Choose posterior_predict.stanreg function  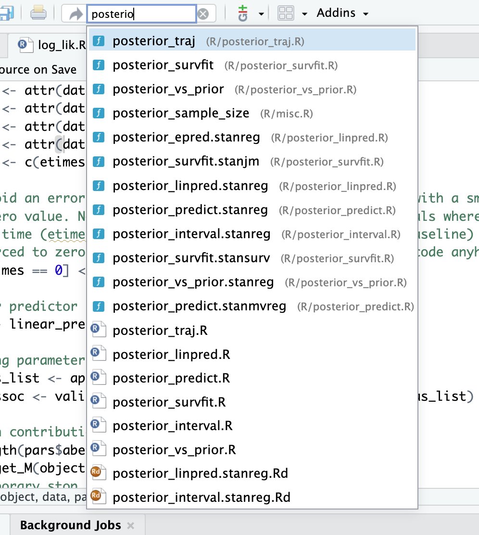(x=252, y=210)
